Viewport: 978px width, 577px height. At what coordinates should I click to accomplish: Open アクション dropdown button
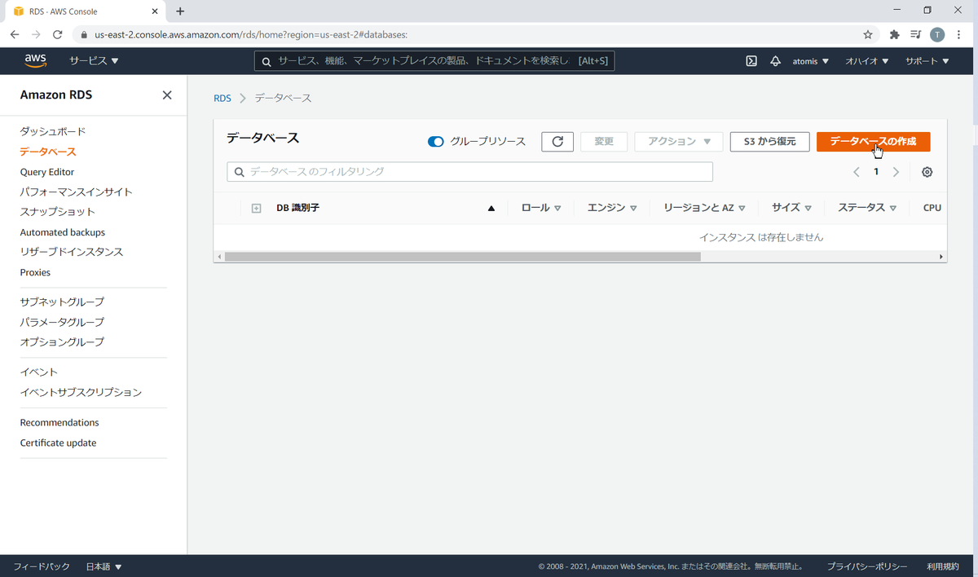tap(679, 142)
